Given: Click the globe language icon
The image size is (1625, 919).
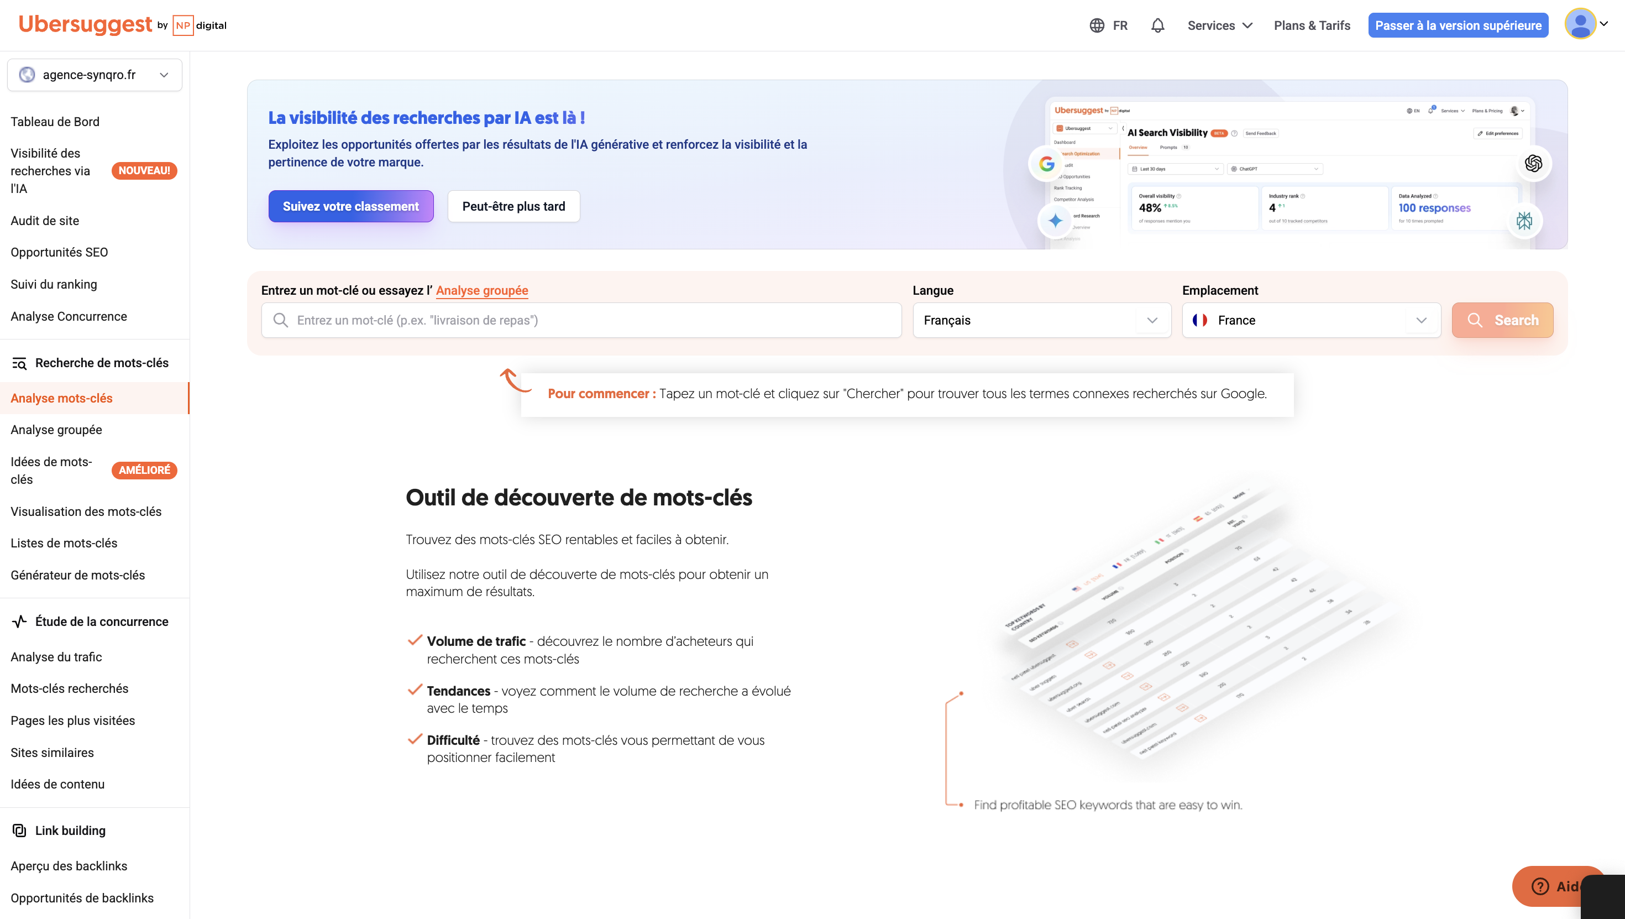Looking at the screenshot, I should [1097, 25].
